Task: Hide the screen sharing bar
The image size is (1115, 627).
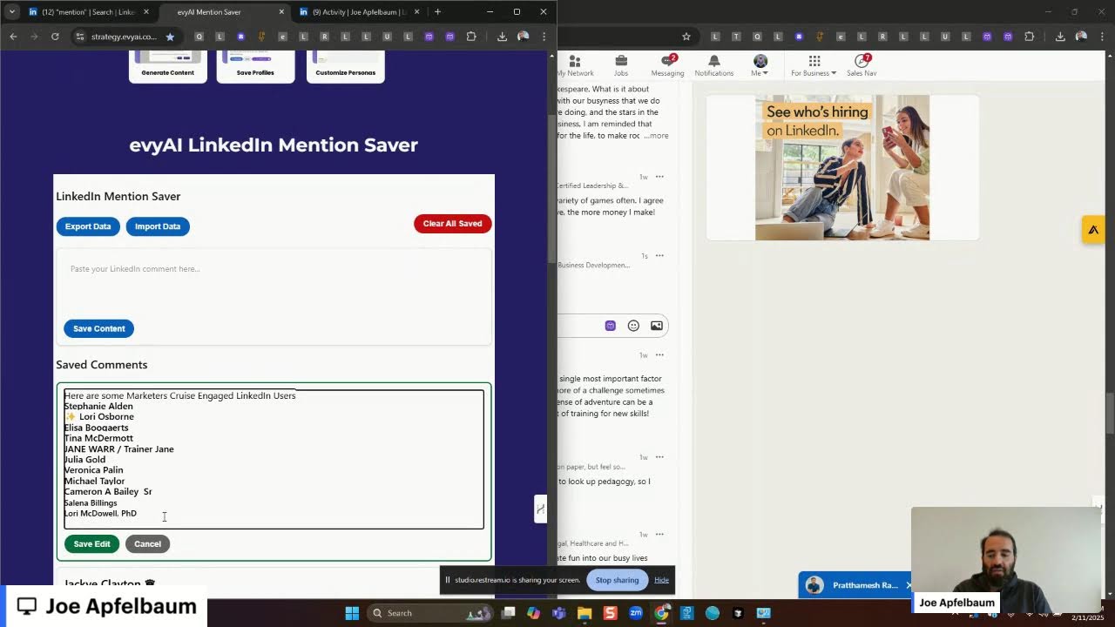Action: [x=661, y=580]
